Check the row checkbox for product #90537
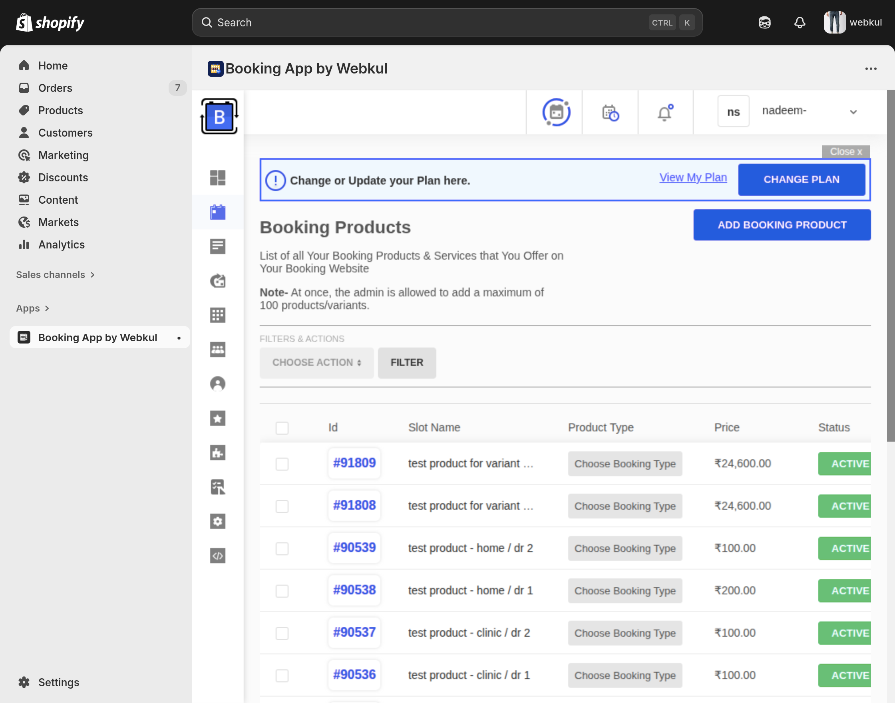Viewport: 895px width, 703px height. click(282, 634)
